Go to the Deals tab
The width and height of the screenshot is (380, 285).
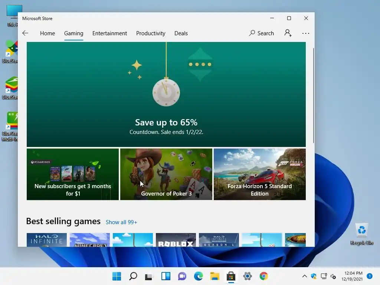tap(181, 33)
